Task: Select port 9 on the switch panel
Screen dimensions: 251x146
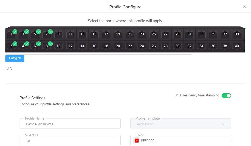Action: click(58, 34)
